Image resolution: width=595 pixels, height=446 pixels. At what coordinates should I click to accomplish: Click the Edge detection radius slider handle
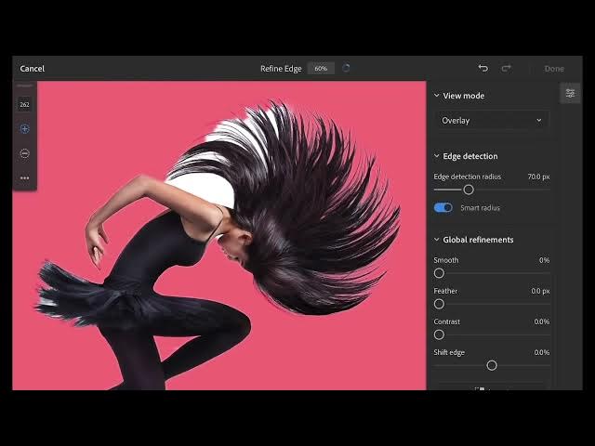click(x=469, y=190)
